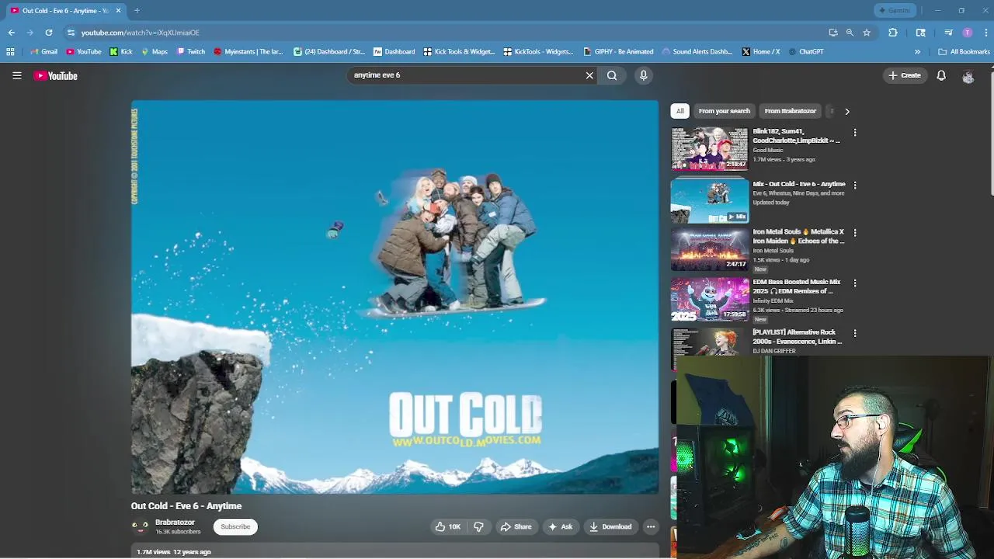Open Myinstants bookmark
Viewport: 994px width, 559px height.
pyautogui.click(x=248, y=52)
